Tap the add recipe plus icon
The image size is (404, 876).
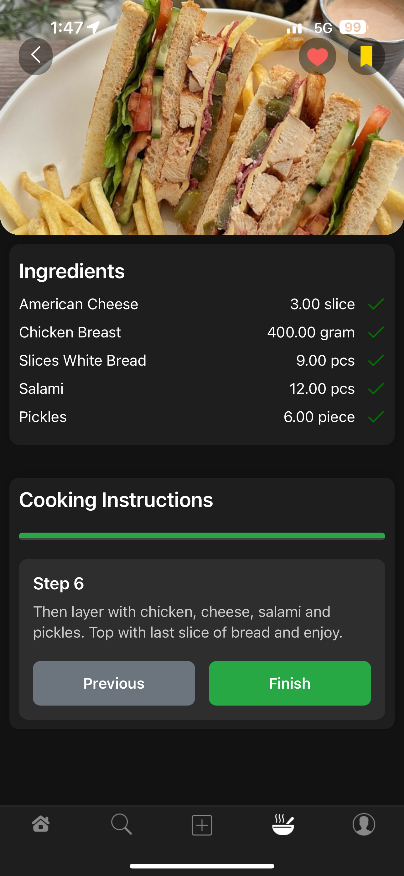202,825
